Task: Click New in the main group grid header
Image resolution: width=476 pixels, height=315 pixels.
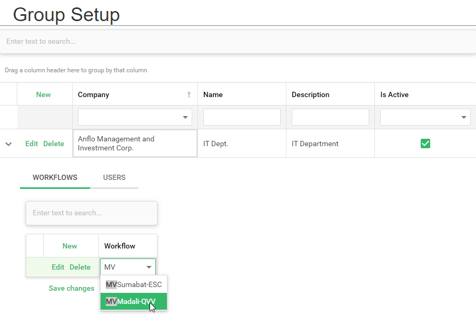Action: point(44,94)
